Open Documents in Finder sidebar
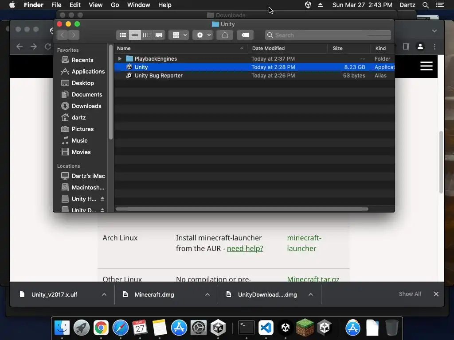 82,95
